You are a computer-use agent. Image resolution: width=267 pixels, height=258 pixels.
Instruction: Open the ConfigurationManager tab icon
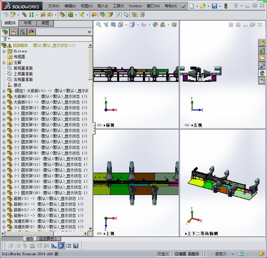23,32
